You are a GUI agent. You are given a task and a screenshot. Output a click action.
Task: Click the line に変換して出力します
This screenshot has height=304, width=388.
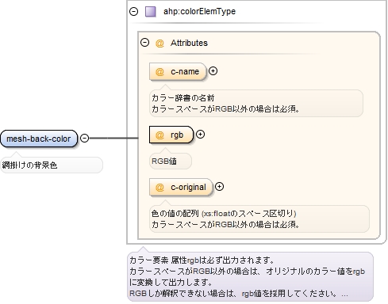tap(171, 282)
